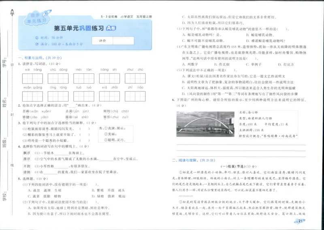Click the 学号 label on left margin

pyautogui.click(x=4, y=62)
